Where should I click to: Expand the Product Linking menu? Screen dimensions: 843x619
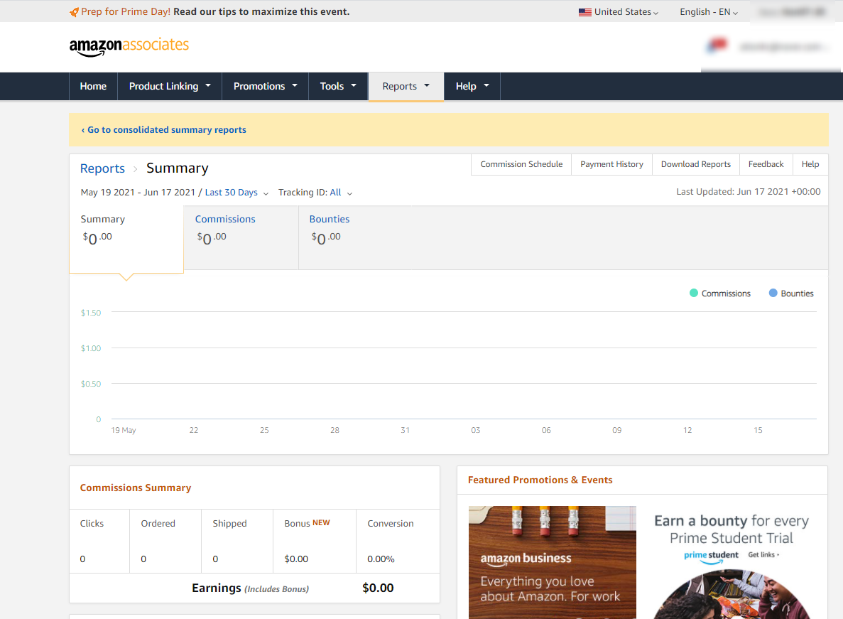pos(169,86)
